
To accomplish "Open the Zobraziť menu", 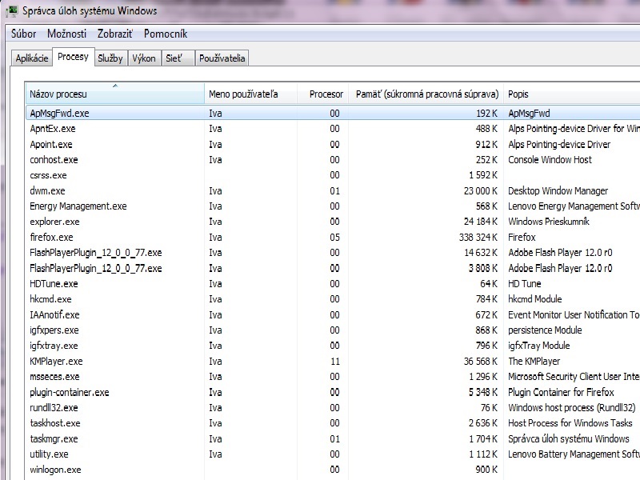I will pos(115,34).
